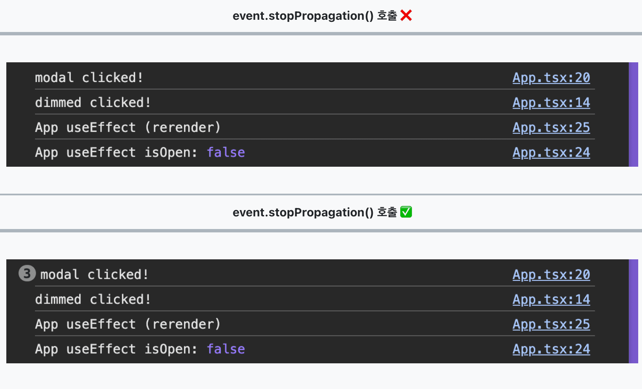Click the repeat count badge 3

point(27,274)
